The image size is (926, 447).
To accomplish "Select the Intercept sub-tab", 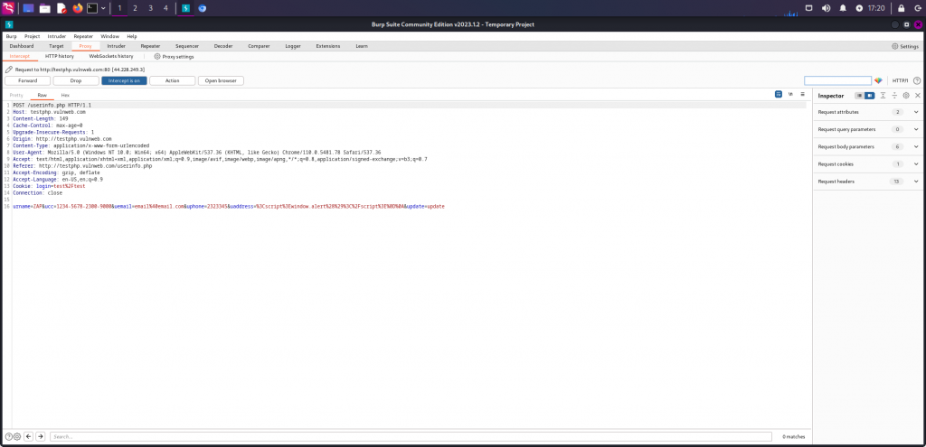I will click(20, 56).
